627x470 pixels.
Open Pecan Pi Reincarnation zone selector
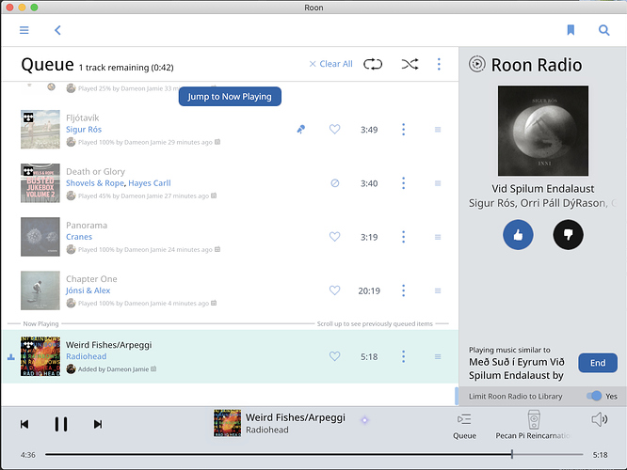coord(534,425)
